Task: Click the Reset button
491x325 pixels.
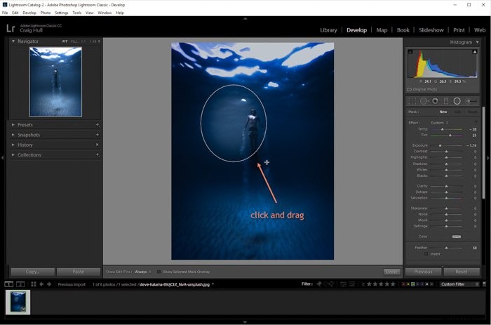Action: pyautogui.click(x=462, y=272)
